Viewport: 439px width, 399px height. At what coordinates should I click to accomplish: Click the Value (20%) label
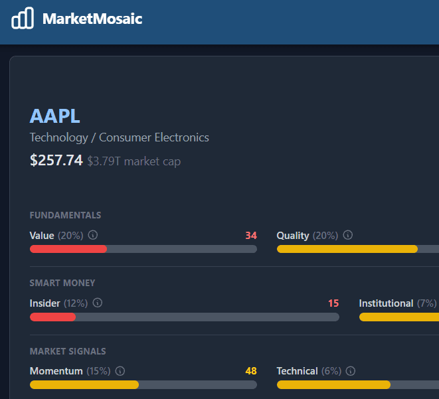56,236
